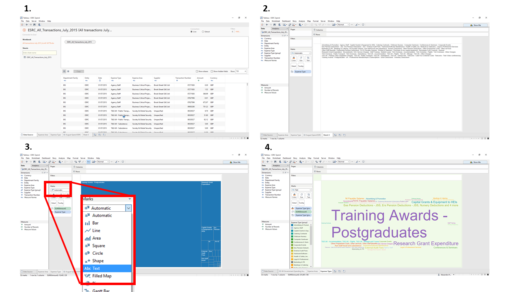This screenshot has height=292, width=520.
Task: Open the Expense Area sheet tab, screenshot 1
Action: 43,135
